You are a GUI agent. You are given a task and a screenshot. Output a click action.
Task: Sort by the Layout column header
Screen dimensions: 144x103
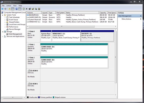pos(45,13)
